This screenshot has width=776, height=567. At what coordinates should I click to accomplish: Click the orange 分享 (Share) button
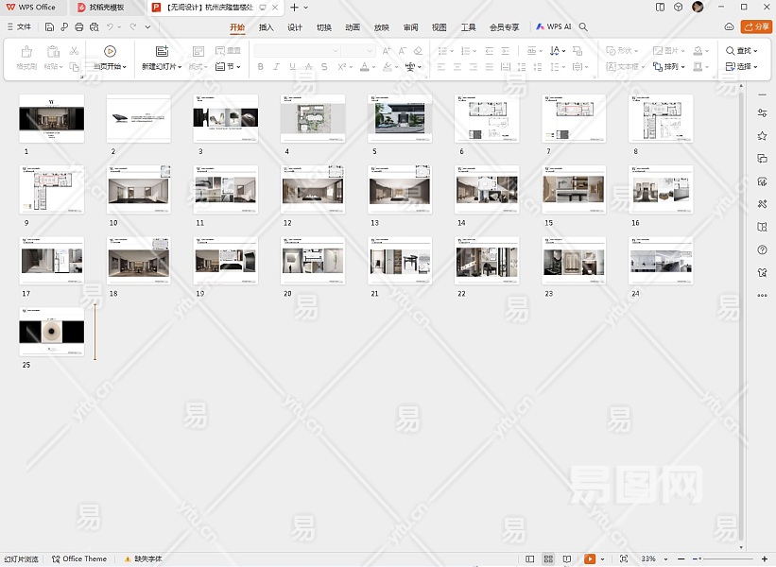pyautogui.click(x=756, y=27)
